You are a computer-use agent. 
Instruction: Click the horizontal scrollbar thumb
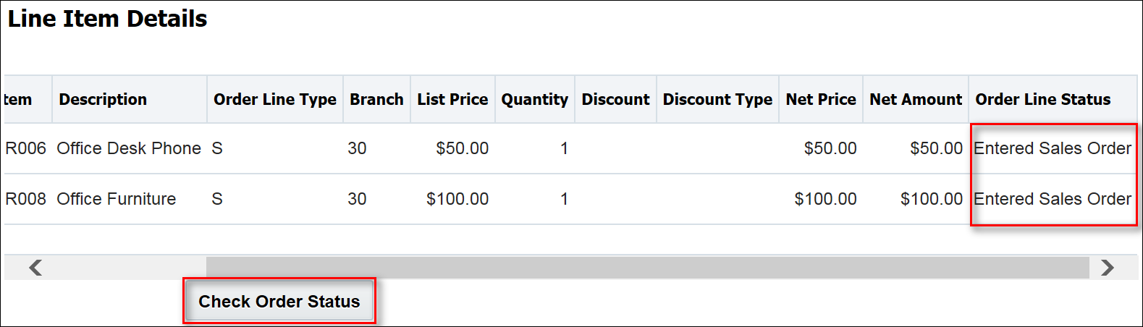[x=647, y=268]
